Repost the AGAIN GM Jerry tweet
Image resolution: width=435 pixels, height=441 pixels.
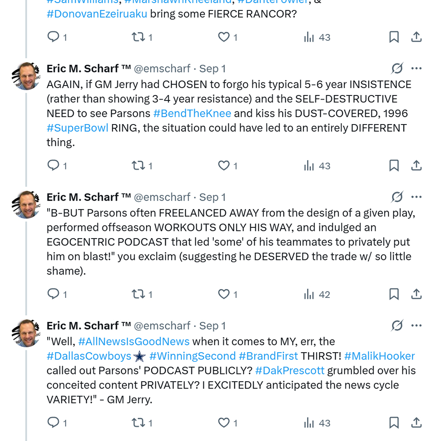pyautogui.click(x=138, y=166)
